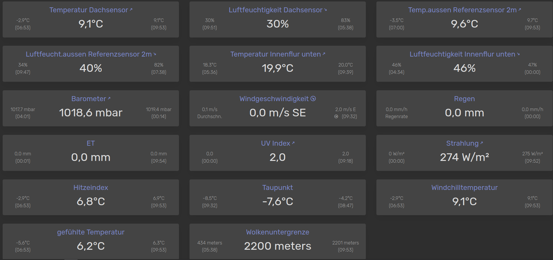Click the Wolkenuntergrenze title

(277, 232)
